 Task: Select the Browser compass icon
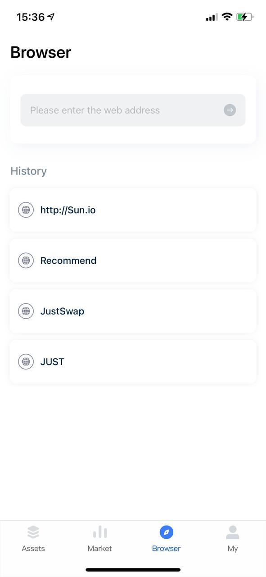tap(167, 532)
